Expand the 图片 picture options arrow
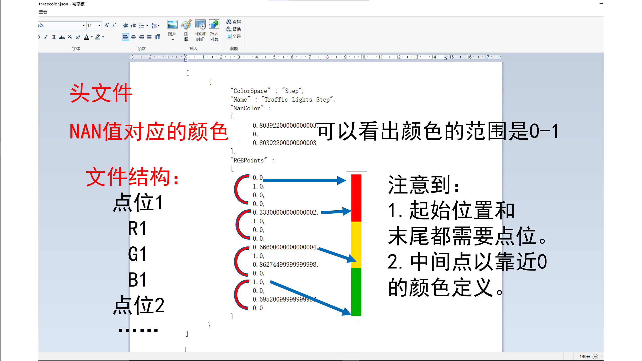642x361 pixels. [x=173, y=39]
